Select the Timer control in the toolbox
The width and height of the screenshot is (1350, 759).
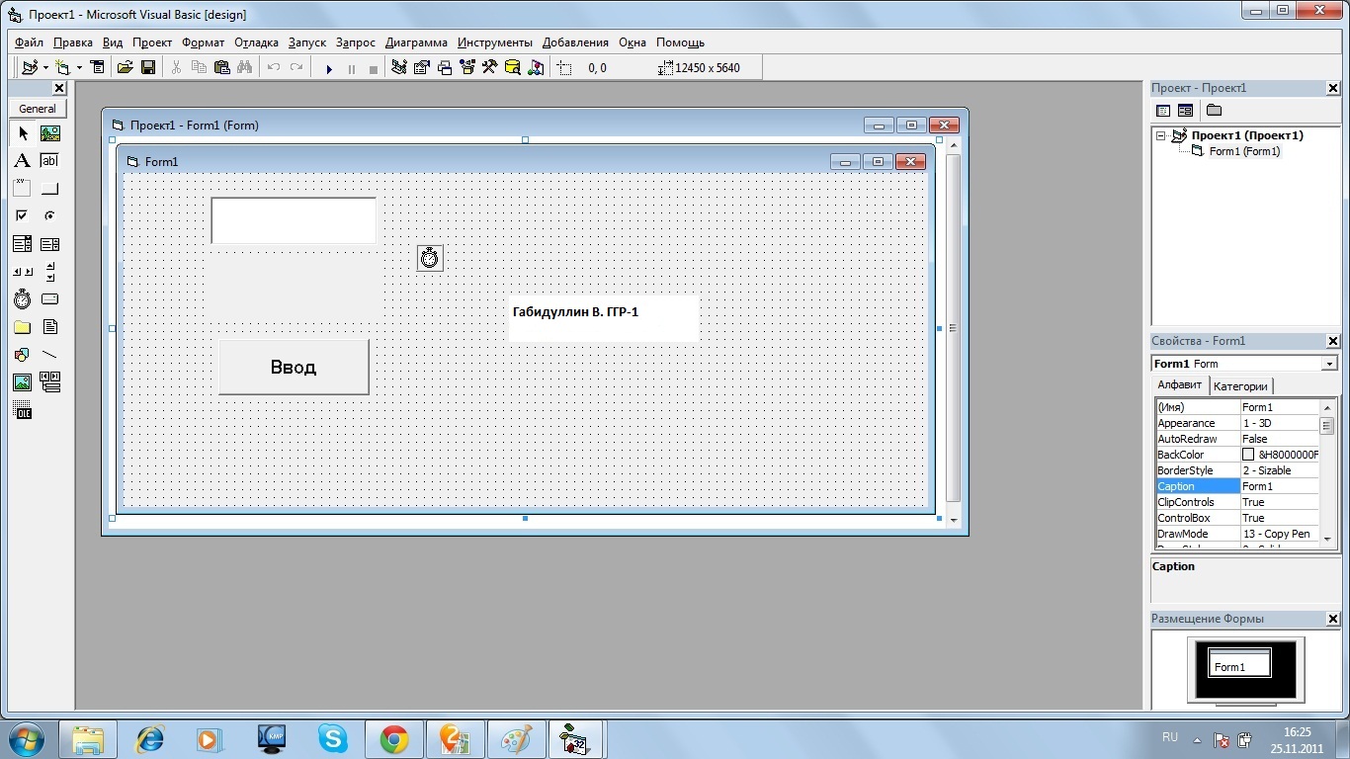click(x=22, y=298)
